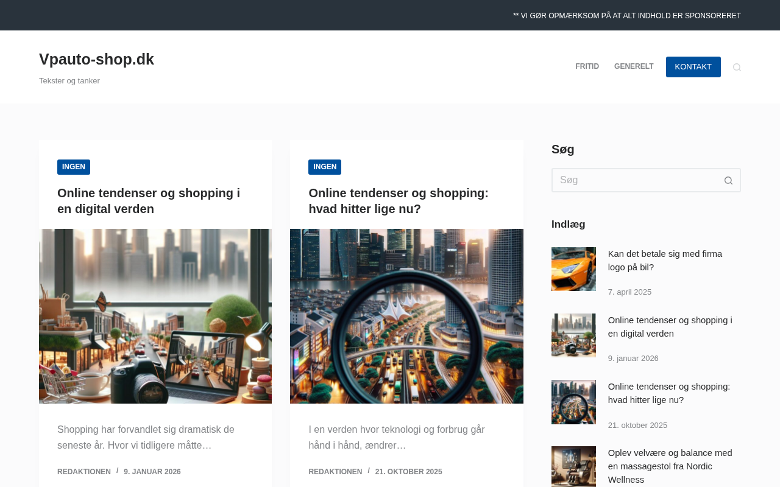This screenshot has width=780, height=487.
Task: Click the sponsored content notice in top bar
Action: [x=627, y=16]
